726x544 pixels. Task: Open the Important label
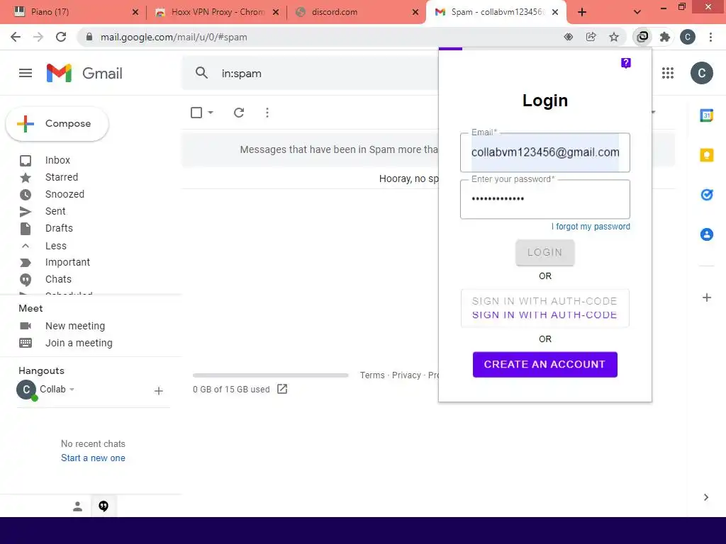pos(67,262)
